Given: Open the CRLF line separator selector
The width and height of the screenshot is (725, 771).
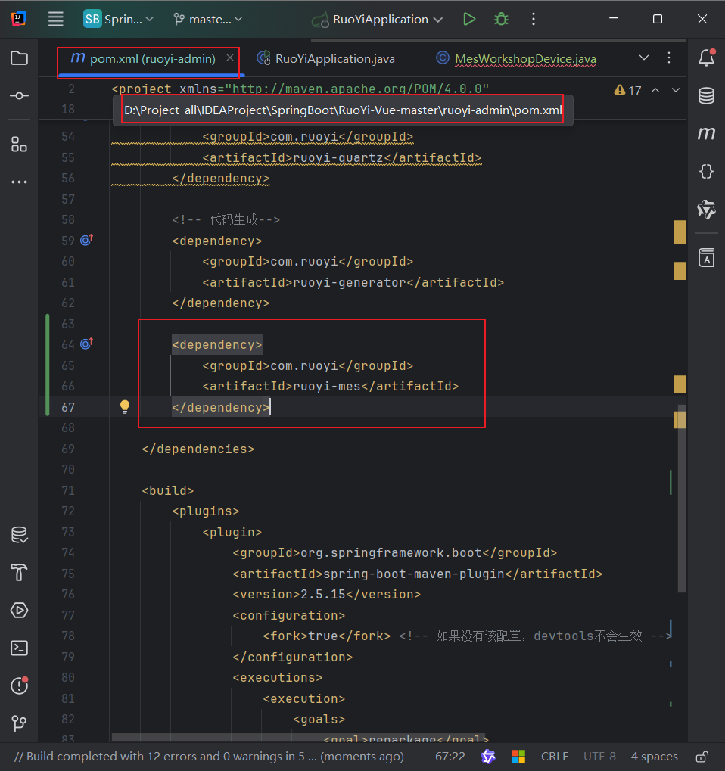Looking at the screenshot, I should point(554,757).
